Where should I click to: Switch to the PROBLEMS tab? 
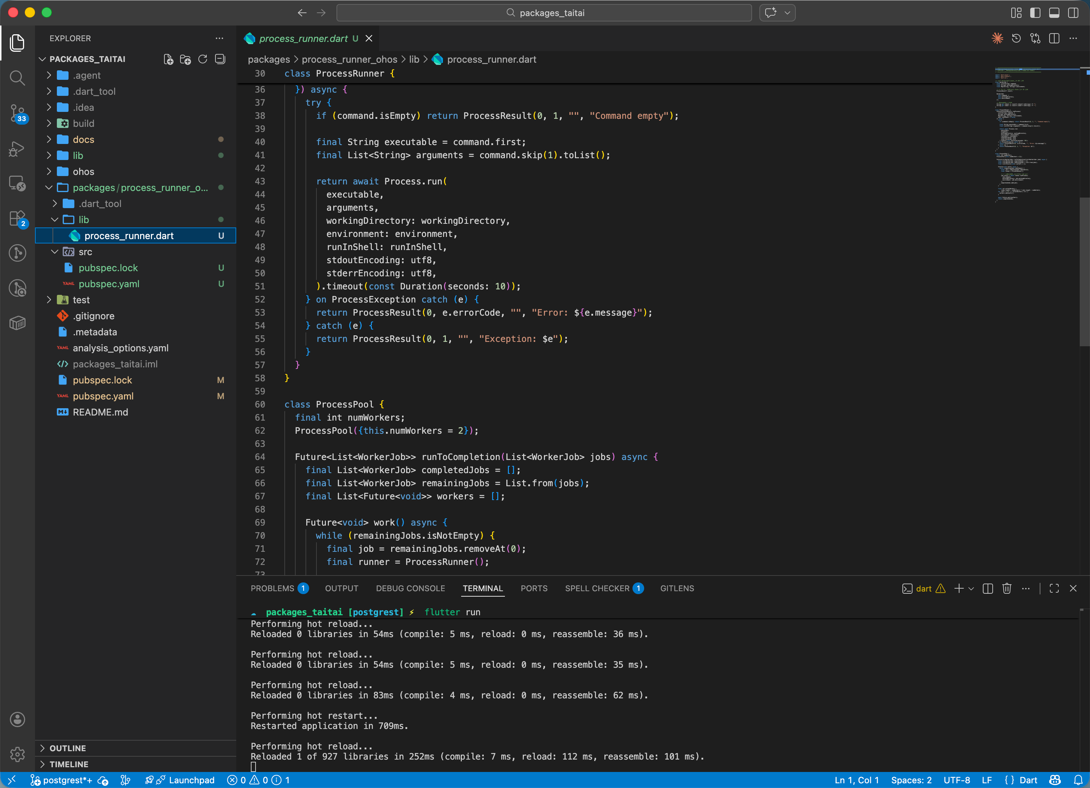click(x=272, y=589)
